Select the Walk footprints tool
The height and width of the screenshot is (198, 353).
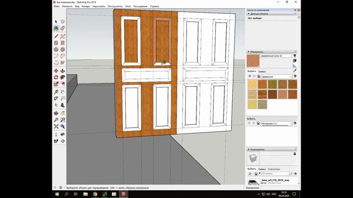[56, 141]
